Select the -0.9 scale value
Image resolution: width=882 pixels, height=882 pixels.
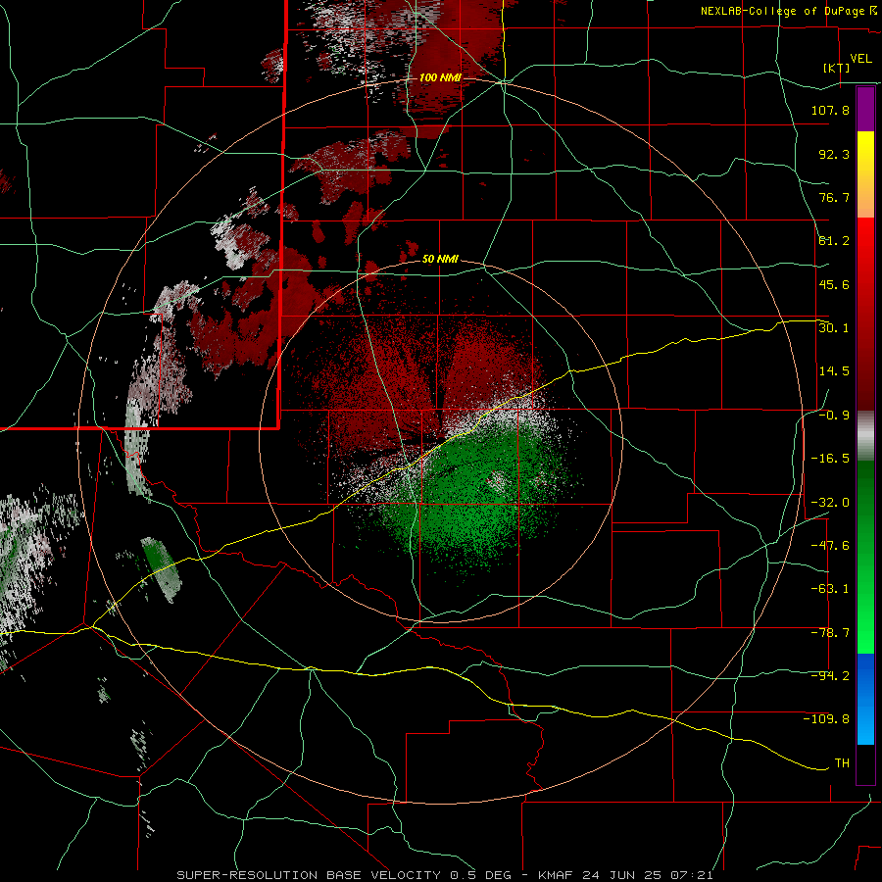tap(834, 416)
